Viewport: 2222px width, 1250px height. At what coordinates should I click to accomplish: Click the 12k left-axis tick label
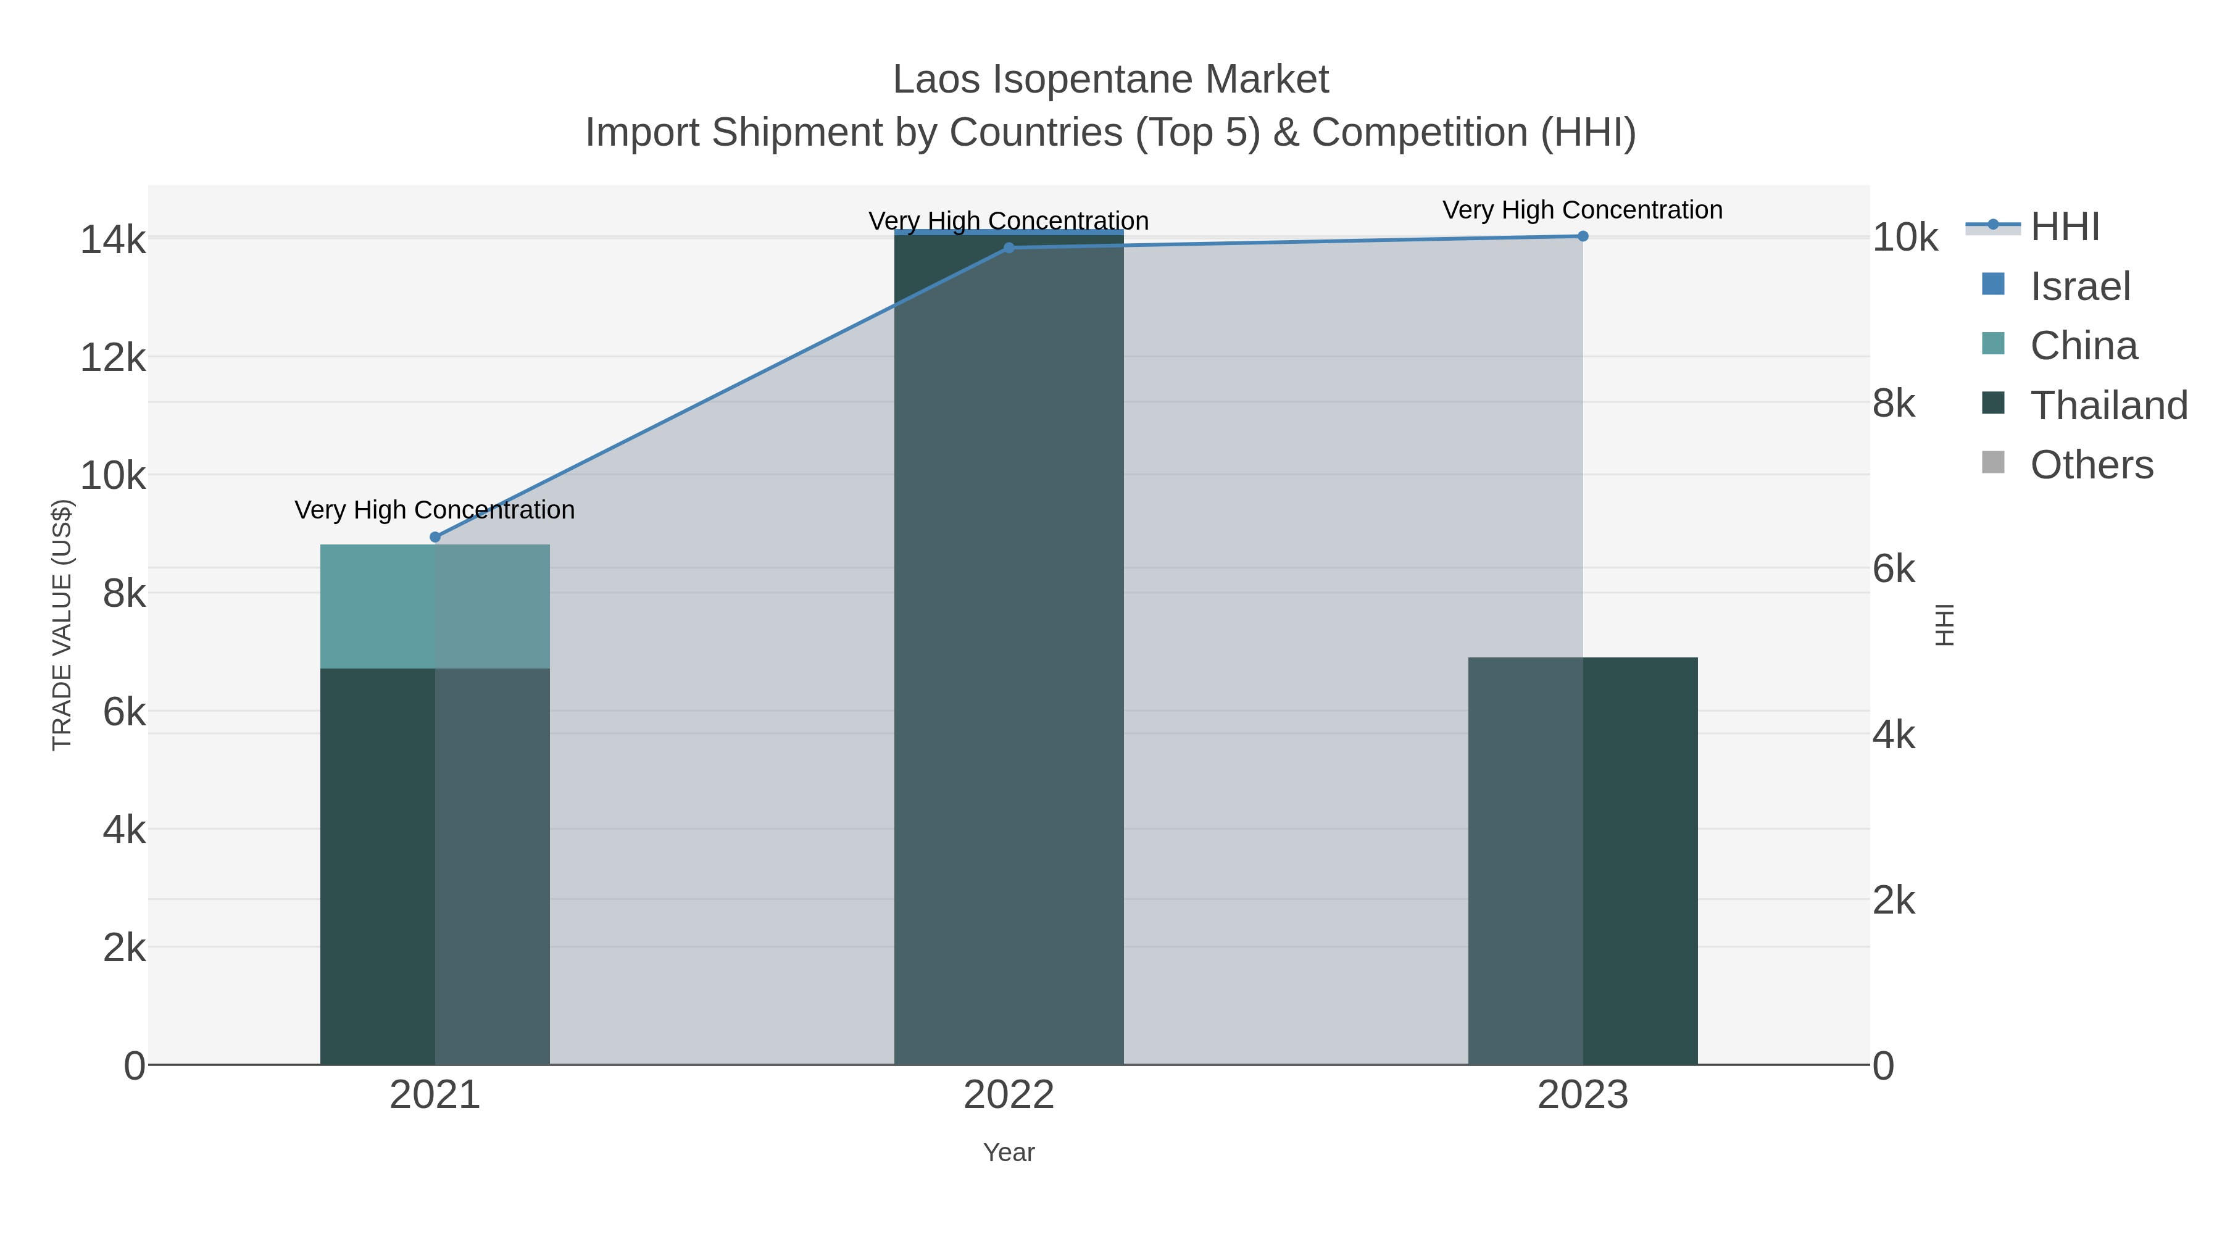coord(113,357)
